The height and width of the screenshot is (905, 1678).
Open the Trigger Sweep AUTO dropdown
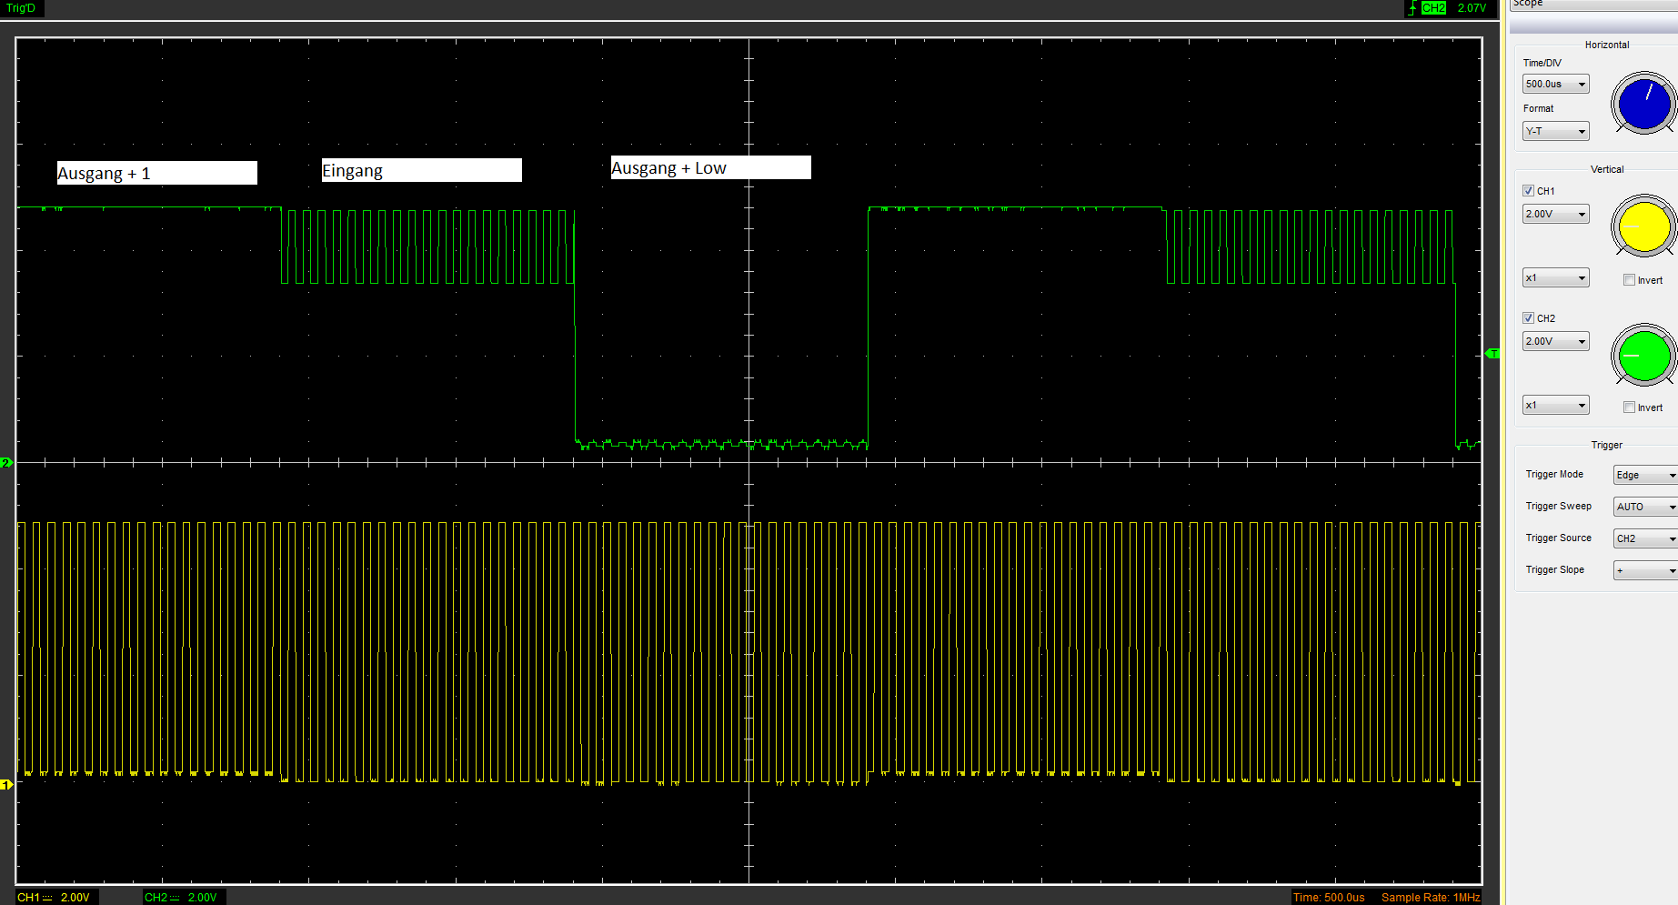point(1645,507)
